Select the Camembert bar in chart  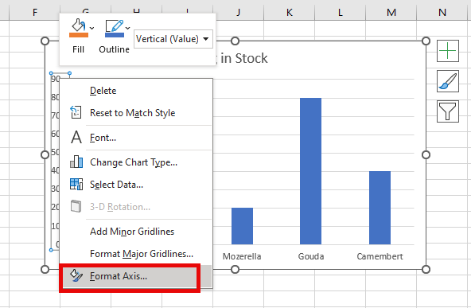[x=380, y=208]
